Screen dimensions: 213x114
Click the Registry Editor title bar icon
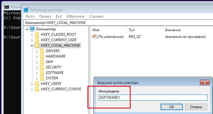[x=26, y=10]
